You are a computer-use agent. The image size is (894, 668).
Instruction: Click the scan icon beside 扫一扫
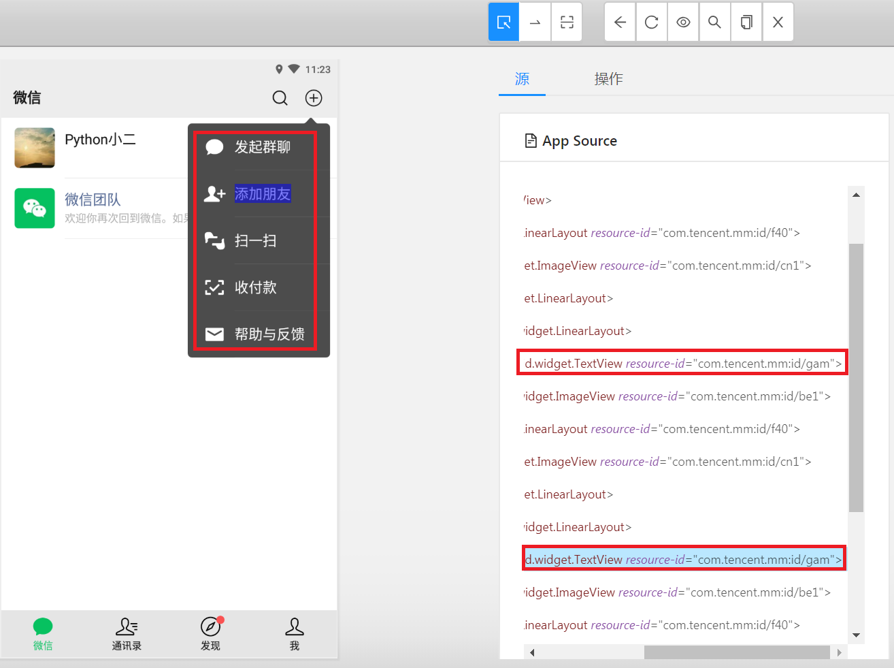[x=214, y=241]
